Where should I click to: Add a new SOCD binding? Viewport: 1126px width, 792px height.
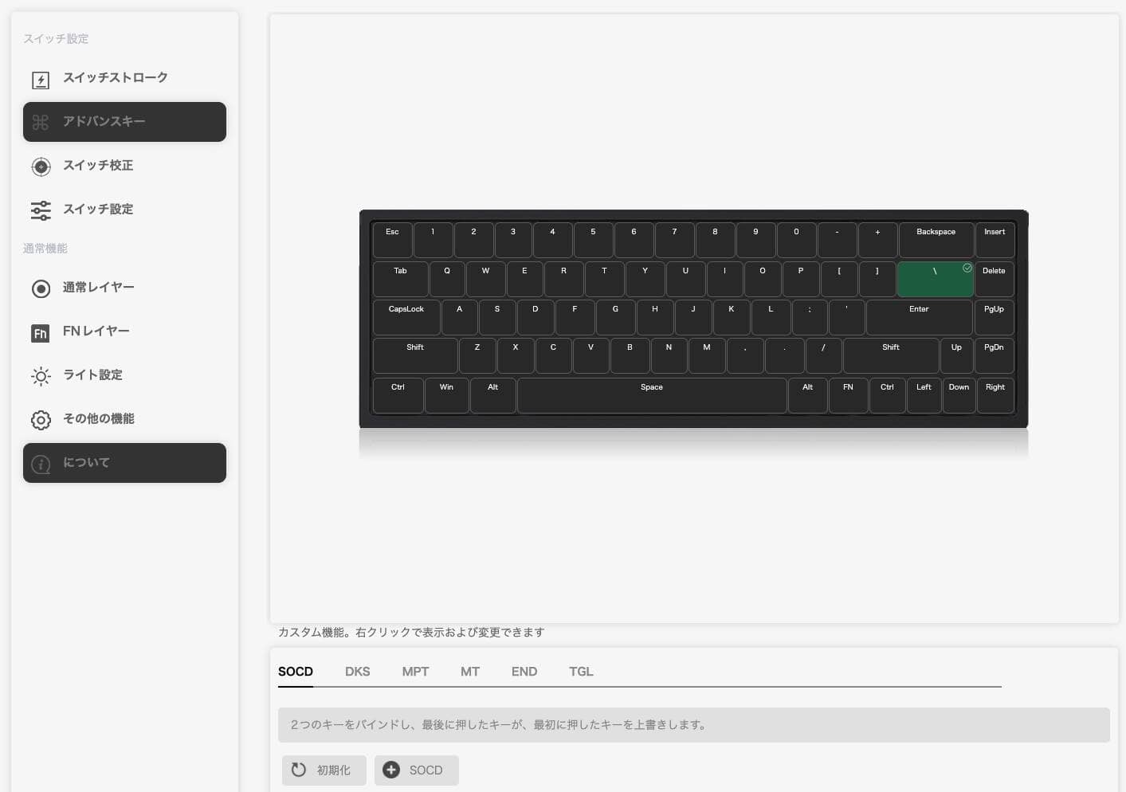416,770
